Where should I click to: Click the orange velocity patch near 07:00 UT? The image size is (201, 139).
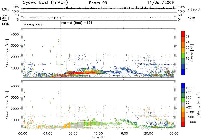[67, 125]
